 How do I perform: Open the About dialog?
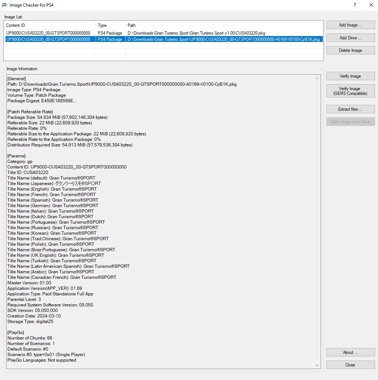(350, 352)
